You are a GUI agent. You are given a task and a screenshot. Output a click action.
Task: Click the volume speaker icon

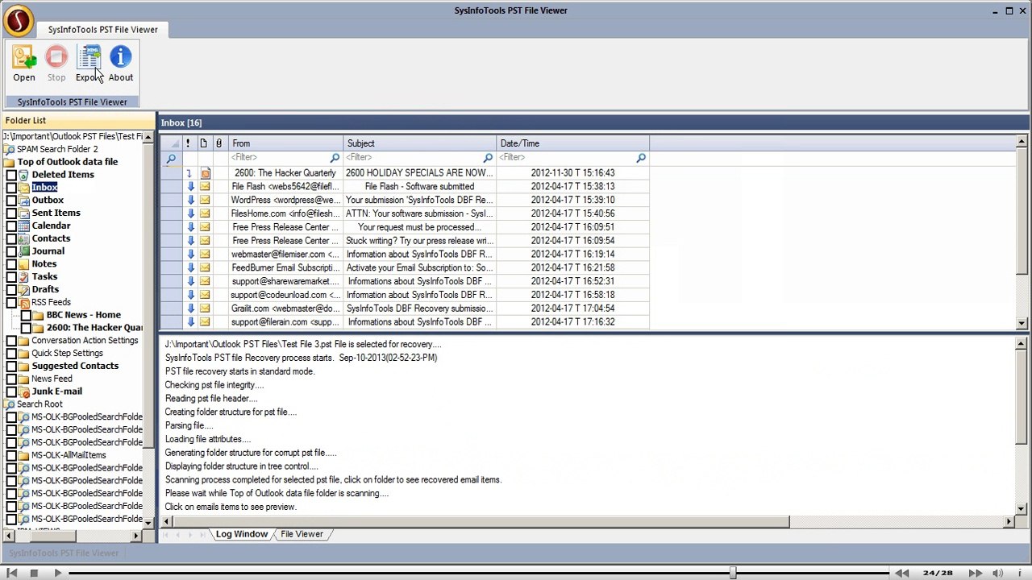point(997,573)
